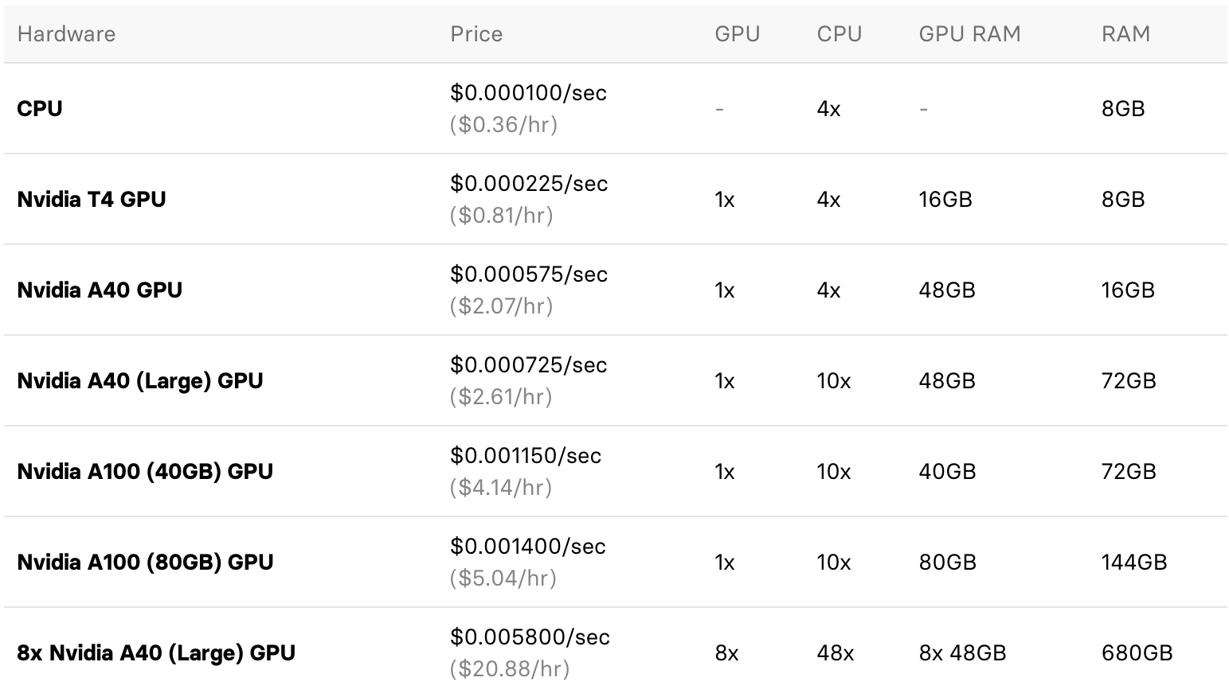Select the 8x Nvidia A40 (Large) GPU label
The image size is (1229, 697).
[x=156, y=653]
